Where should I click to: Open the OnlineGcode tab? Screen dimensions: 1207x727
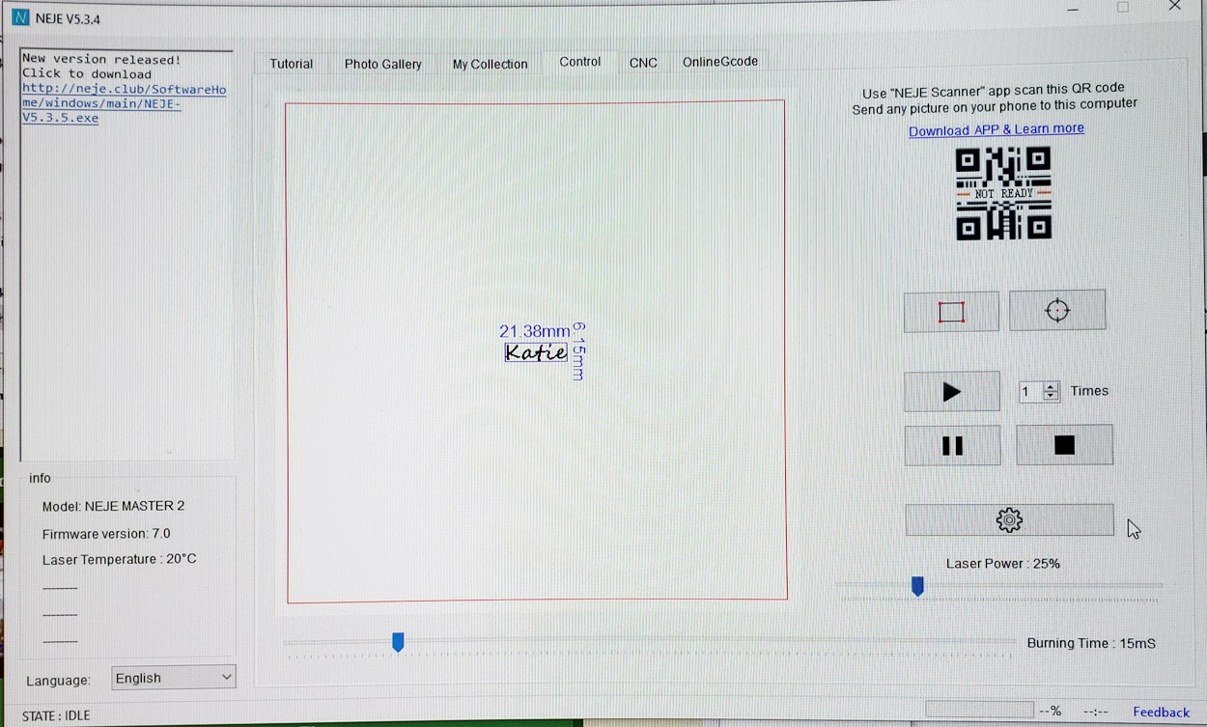click(x=719, y=62)
